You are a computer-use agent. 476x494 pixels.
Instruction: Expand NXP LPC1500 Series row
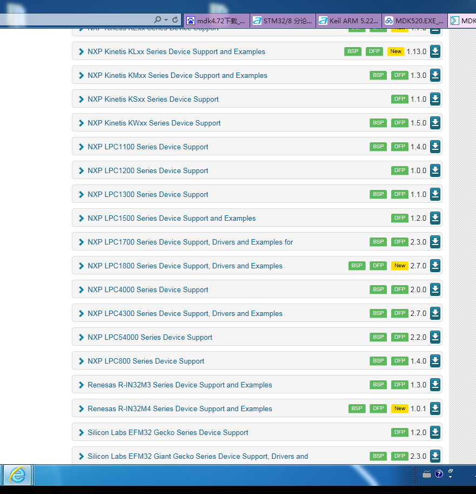[81, 219]
